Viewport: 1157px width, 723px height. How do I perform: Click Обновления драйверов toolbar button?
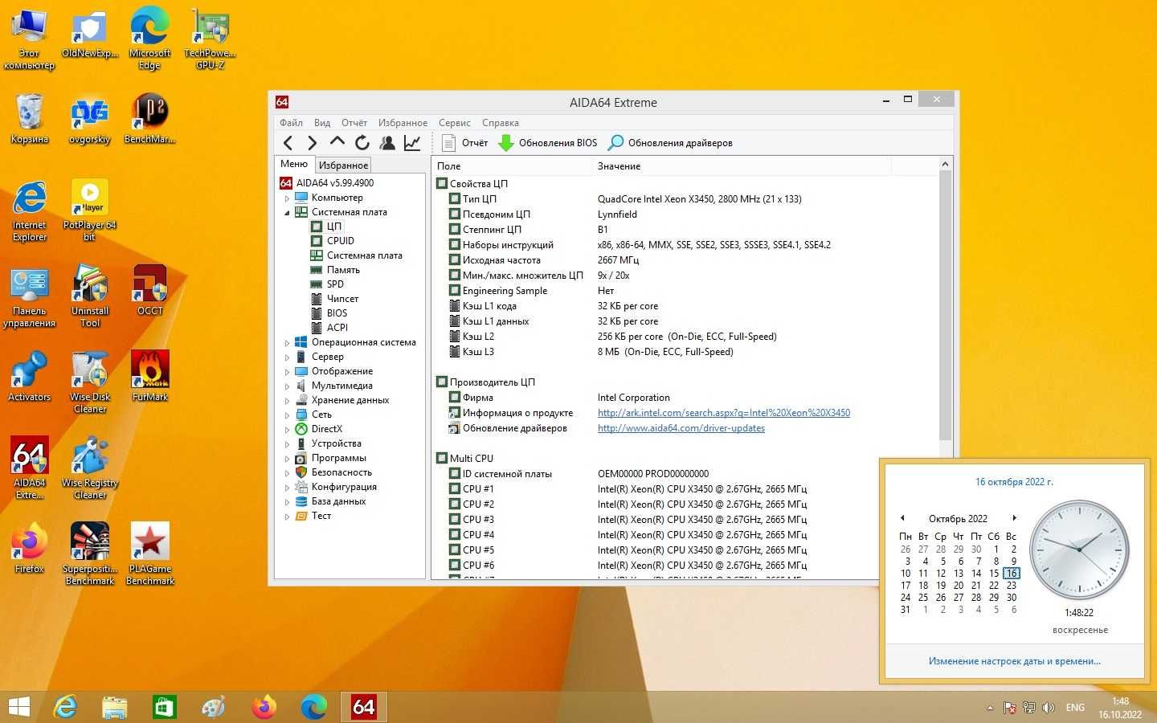pyautogui.click(x=670, y=143)
